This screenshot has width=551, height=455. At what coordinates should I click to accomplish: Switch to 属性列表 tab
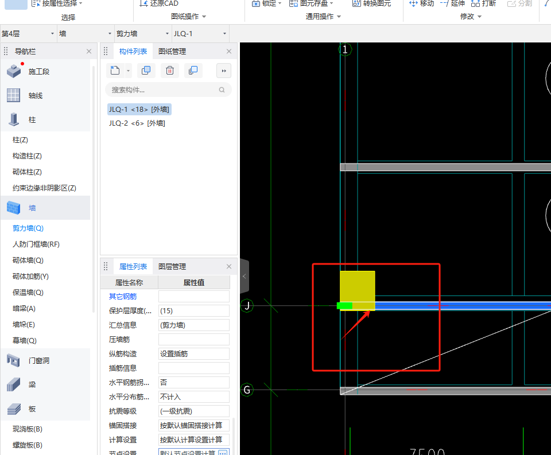click(x=133, y=267)
